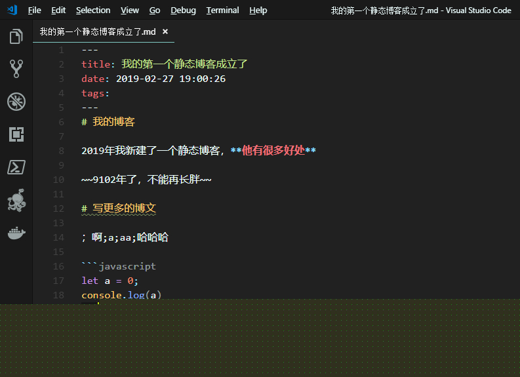Open the Edit menu

58,10
